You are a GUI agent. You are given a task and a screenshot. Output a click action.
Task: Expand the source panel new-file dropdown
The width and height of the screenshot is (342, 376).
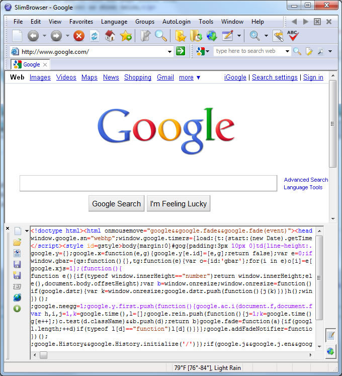(x=27, y=231)
